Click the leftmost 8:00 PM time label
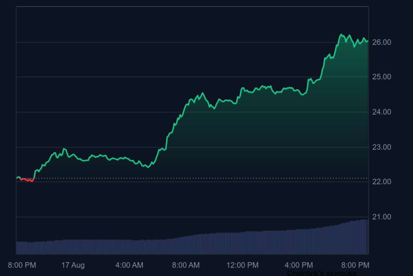The width and height of the screenshot is (413, 276). coord(22,265)
